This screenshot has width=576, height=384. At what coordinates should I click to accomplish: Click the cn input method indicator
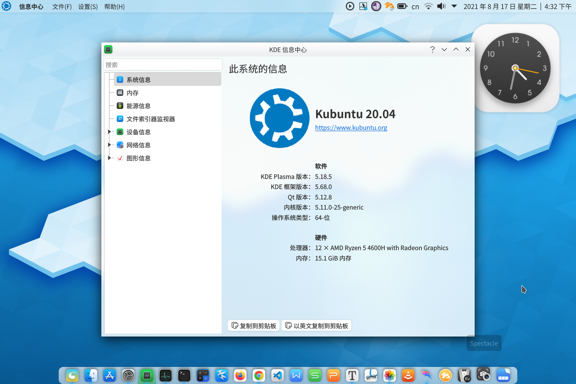(x=415, y=6)
